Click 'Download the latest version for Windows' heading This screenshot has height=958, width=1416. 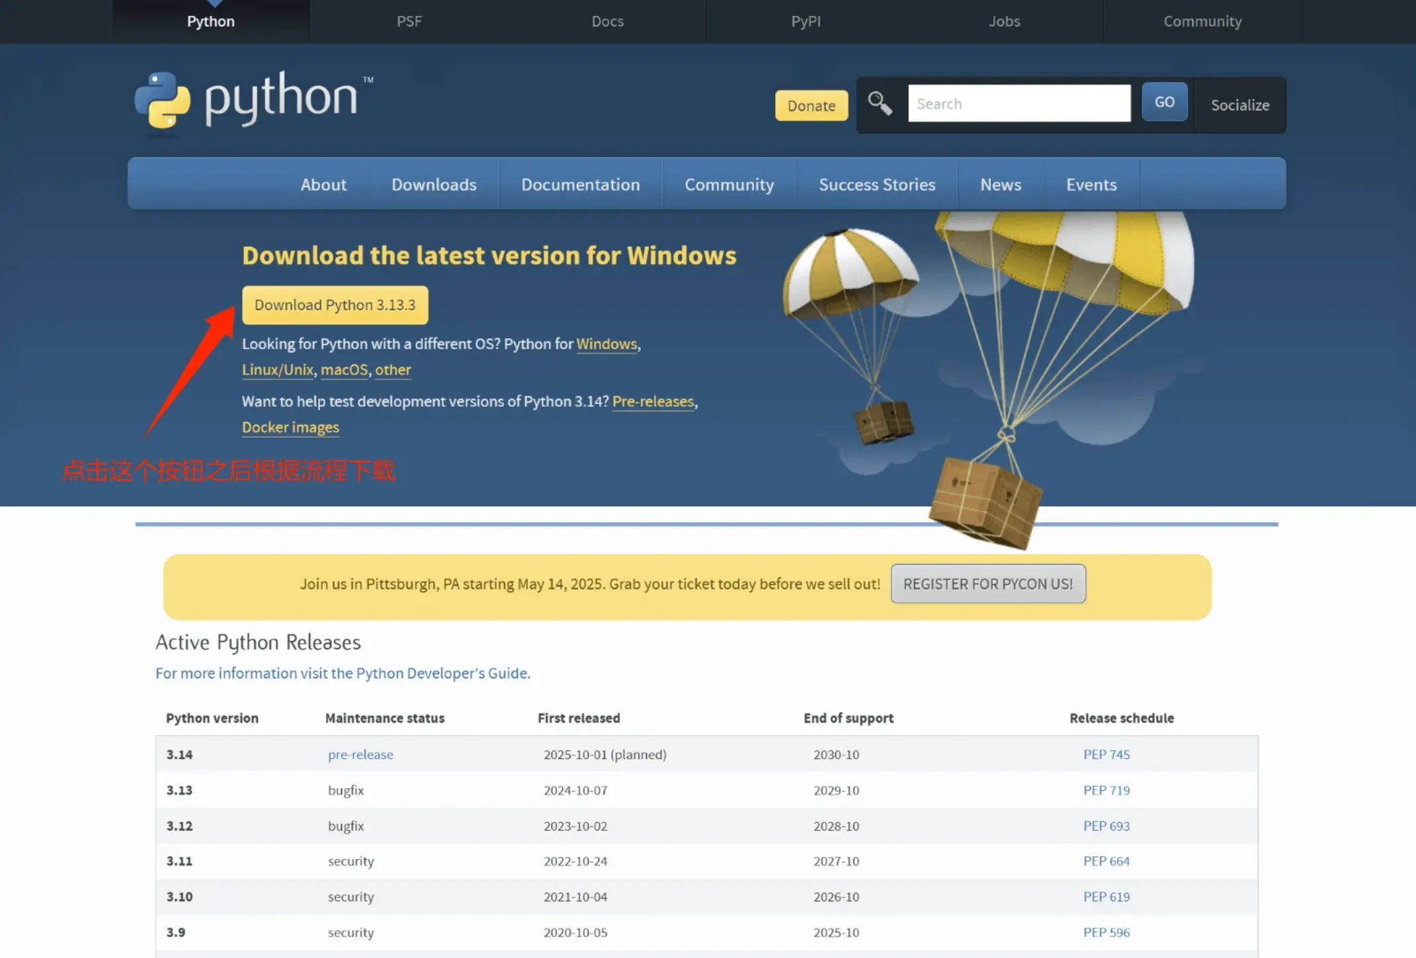click(x=489, y=256)
